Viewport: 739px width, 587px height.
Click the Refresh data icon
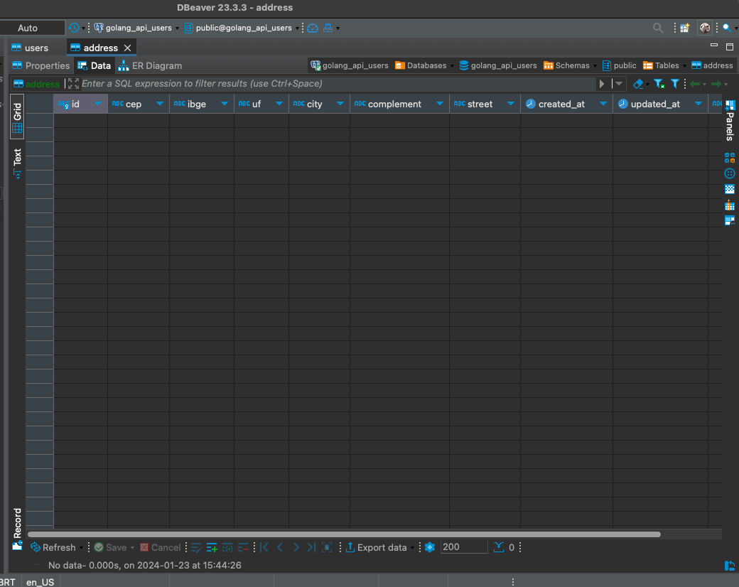pyautogui.click(x=36, y=547)
